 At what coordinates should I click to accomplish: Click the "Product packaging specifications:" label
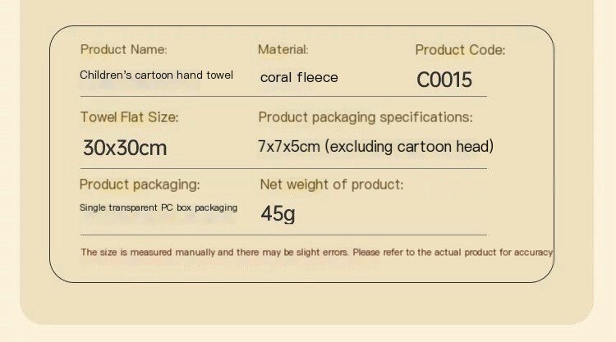point(365,117)
